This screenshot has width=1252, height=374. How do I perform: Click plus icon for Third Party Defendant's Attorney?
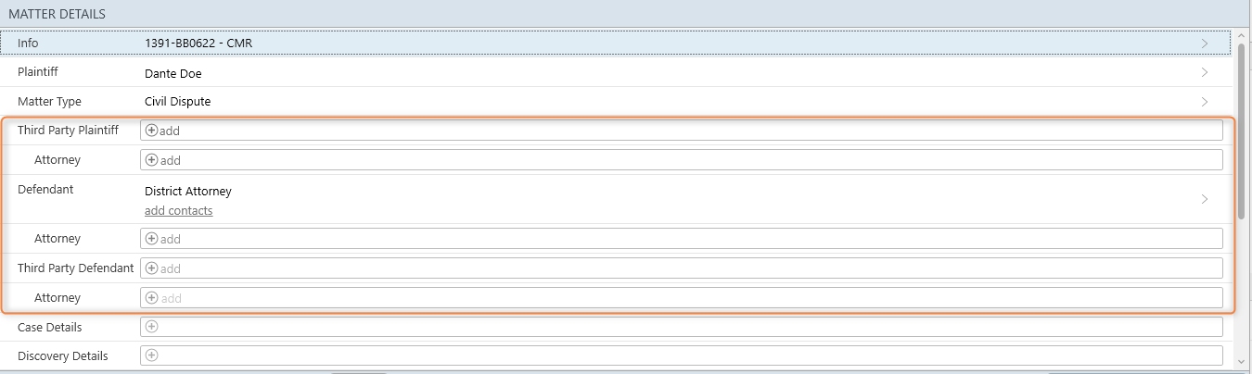click(x=152, y=298)
